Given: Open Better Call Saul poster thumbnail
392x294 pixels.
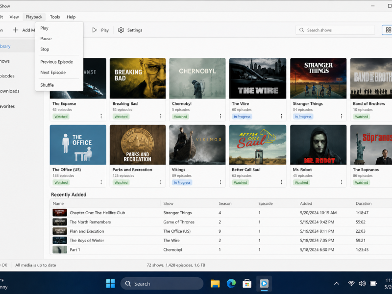Looking at the screenshot, I should point(258,145).
